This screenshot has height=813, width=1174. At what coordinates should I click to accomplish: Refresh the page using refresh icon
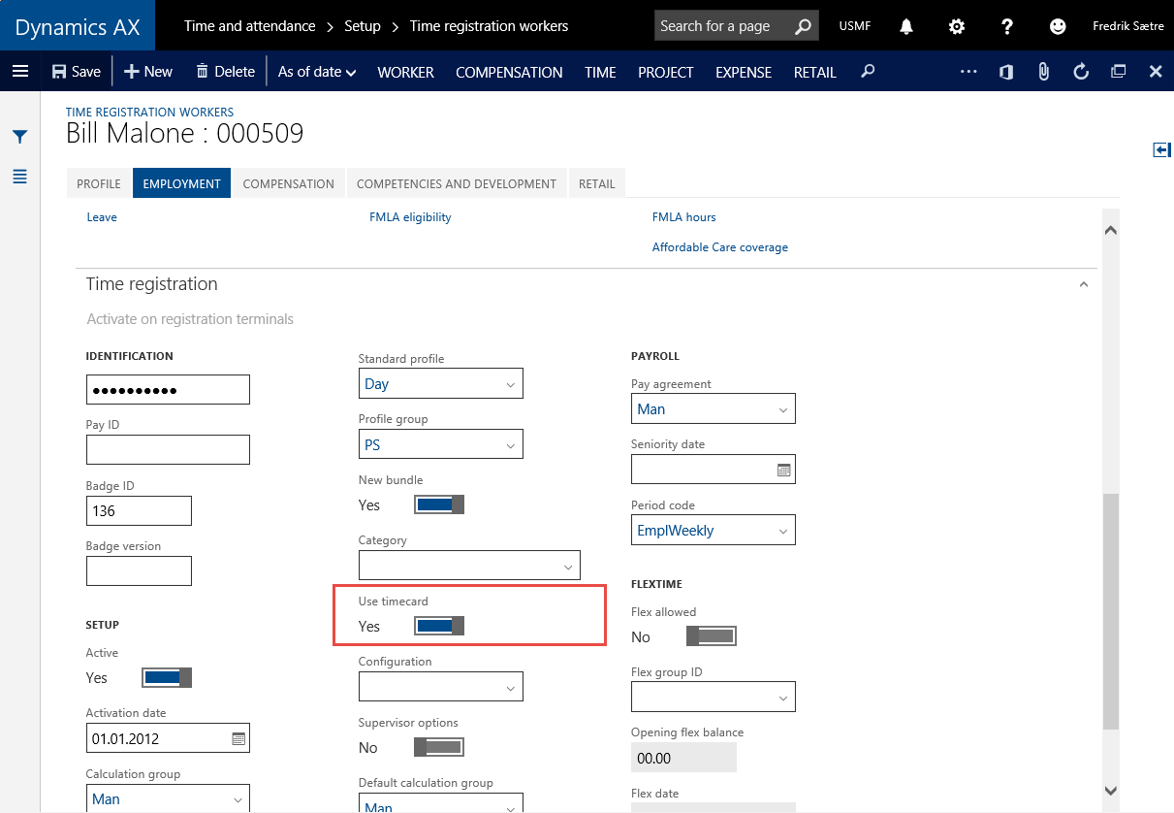pyautogui.click(x=1081, y=71)
